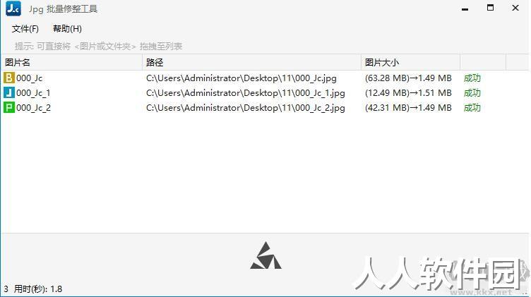
Task: Click the 成功 status in the first row
Action: pyautogui.click(x=472, y=78)
